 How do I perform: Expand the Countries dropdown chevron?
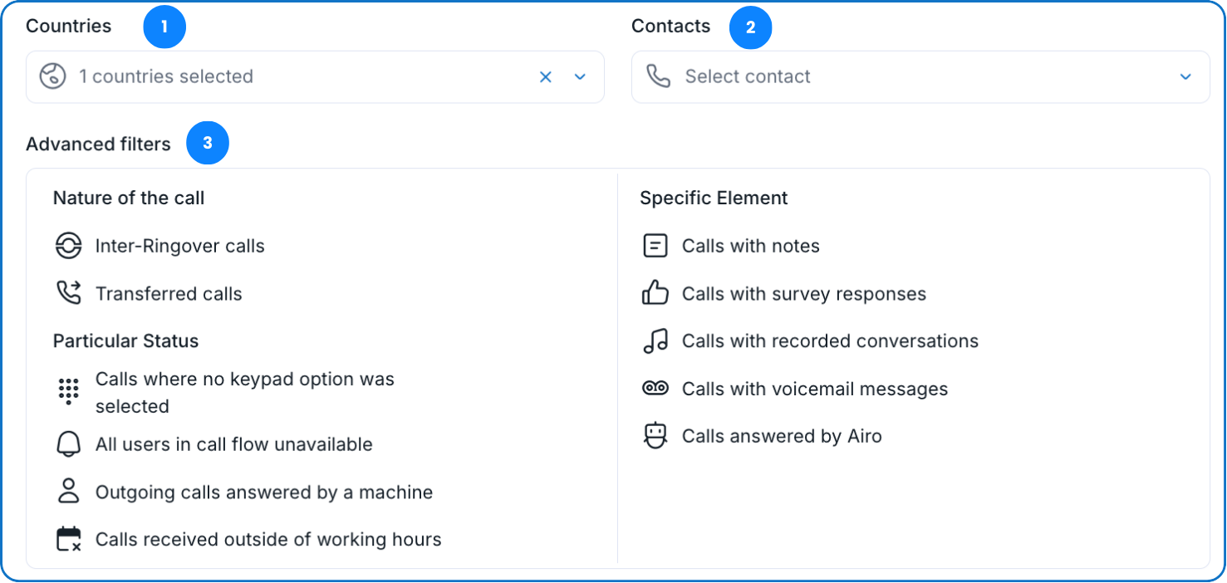[580, 77]
